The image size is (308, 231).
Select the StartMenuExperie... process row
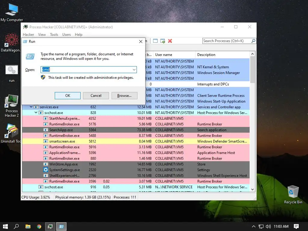tap(136, 119)
